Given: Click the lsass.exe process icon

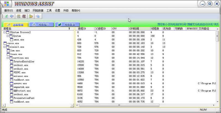Looking at the screenshot, I should click(x=8, y=54).
